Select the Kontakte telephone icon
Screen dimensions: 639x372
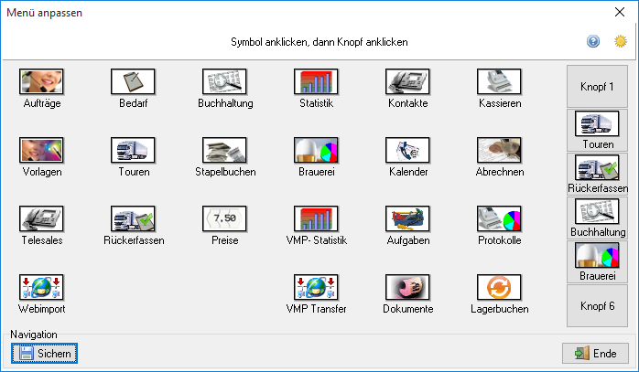tap(407, 81)
